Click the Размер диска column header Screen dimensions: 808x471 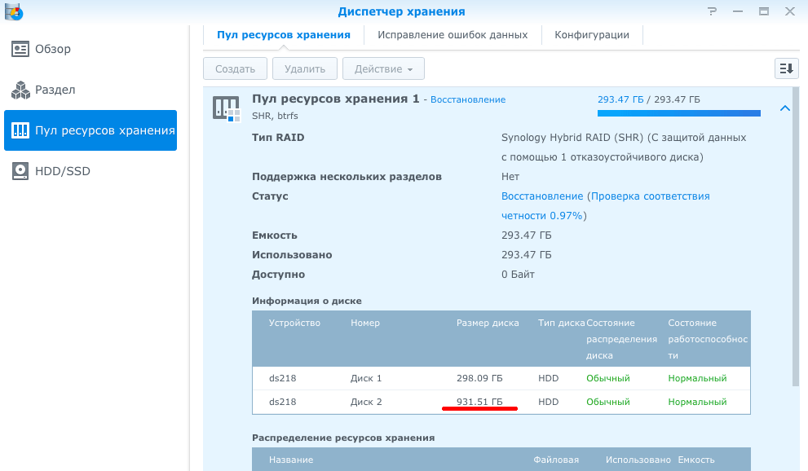click(x=487, y=323)
